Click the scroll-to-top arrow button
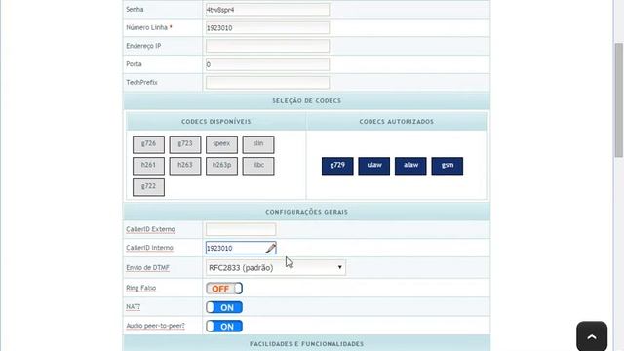Screen dimensions: 624x351 (x=592, y=336)
